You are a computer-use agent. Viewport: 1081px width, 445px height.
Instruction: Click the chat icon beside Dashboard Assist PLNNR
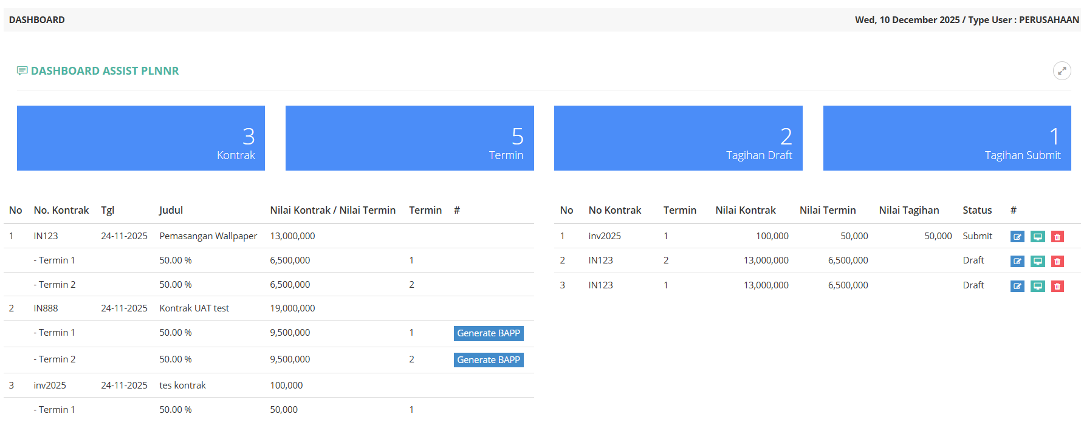pyautogui.click(x=22, y=71)
